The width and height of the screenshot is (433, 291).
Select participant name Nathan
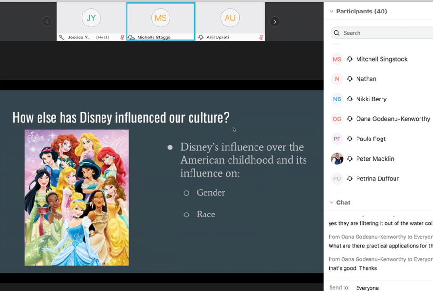click(x=366, y=79)
